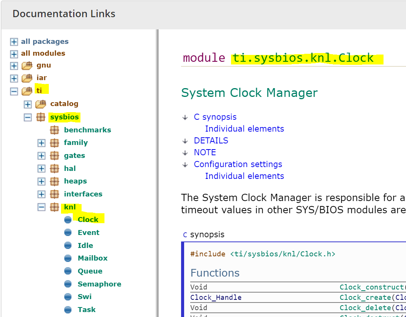Open the Swi module entry
The image size is (406, 317).
tap(84, 297)
